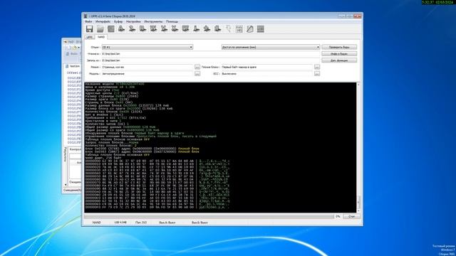Click the monitor-shaped icon after chip X
The width and height of the screenshot is (456, 256).
point(185,28)
